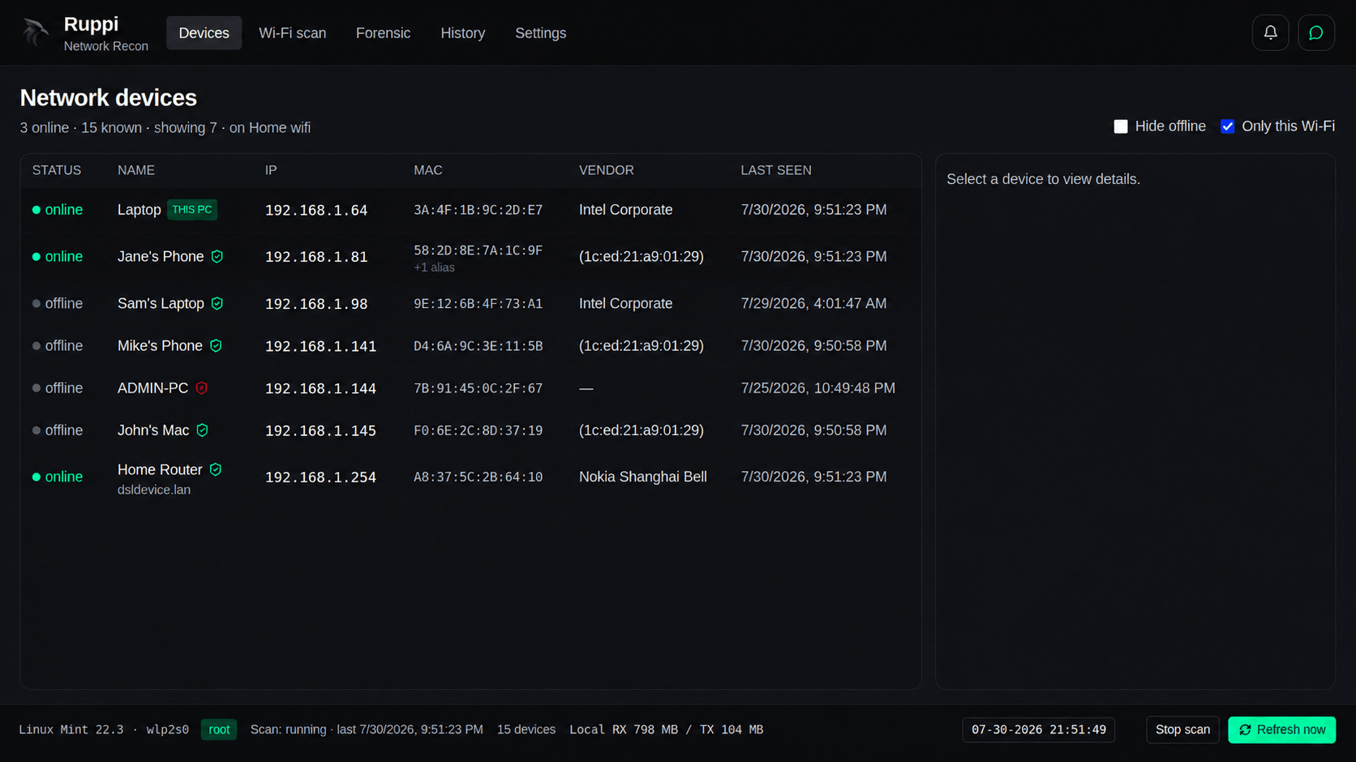
Task: Click the Nokia Shanghai Bell vendor cell
Action: (x=643, y=477)
